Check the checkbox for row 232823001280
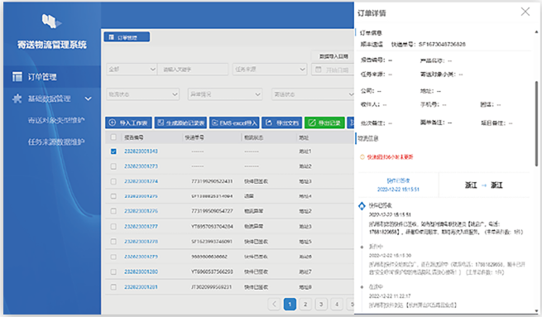 click(113, 271)
